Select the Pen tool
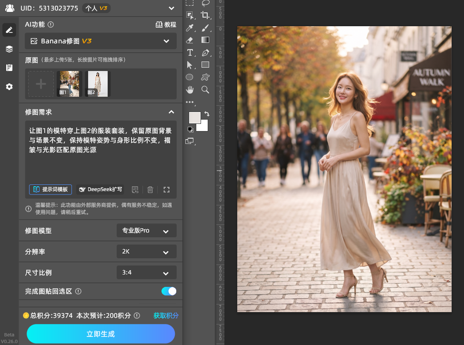 [205, 53]
